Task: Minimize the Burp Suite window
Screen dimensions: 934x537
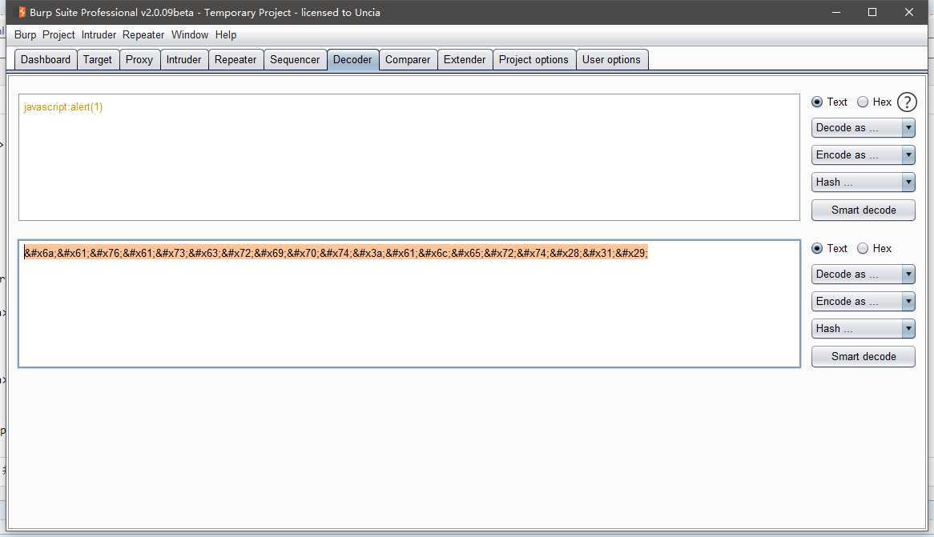Action: pyautogui.click(x=836, y=12)
